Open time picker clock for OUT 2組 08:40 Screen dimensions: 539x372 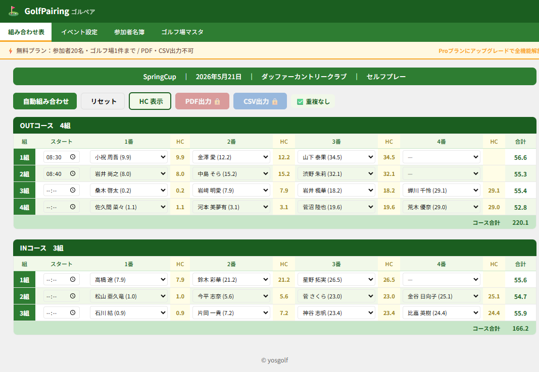tap(73, 173)
